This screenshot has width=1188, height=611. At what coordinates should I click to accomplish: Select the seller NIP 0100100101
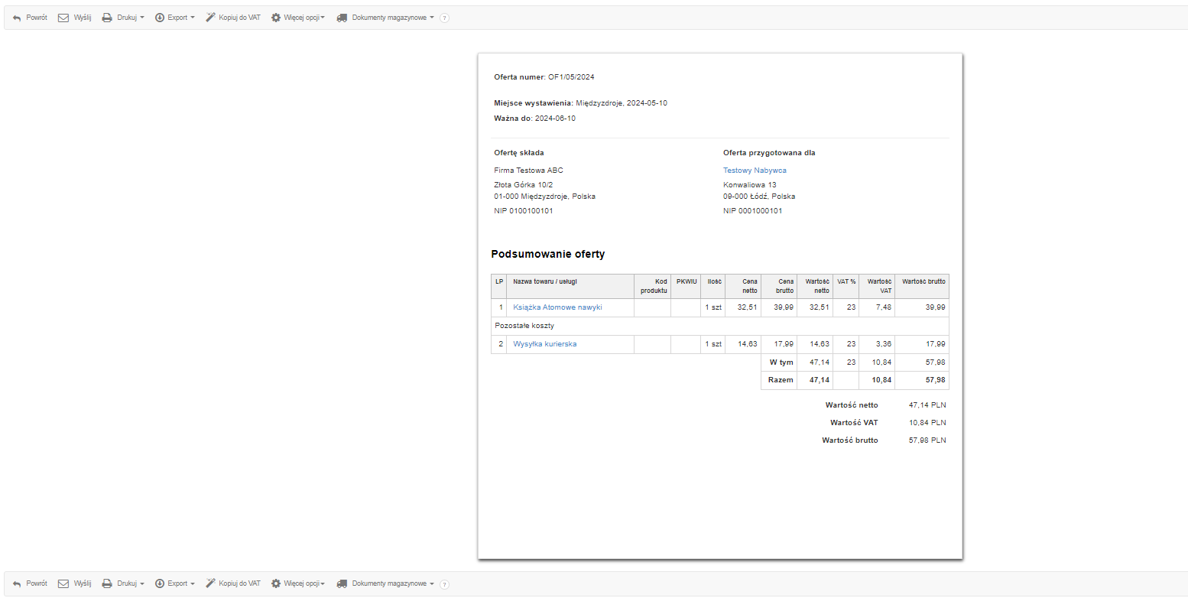524,211
